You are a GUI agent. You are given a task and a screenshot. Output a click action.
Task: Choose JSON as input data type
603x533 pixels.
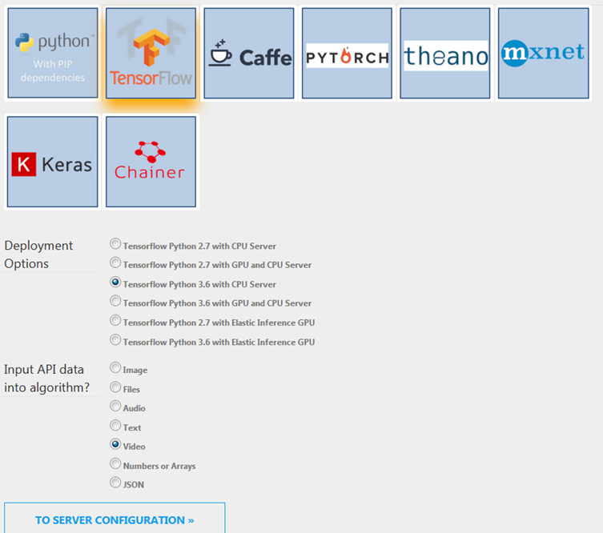click(115, 482)
